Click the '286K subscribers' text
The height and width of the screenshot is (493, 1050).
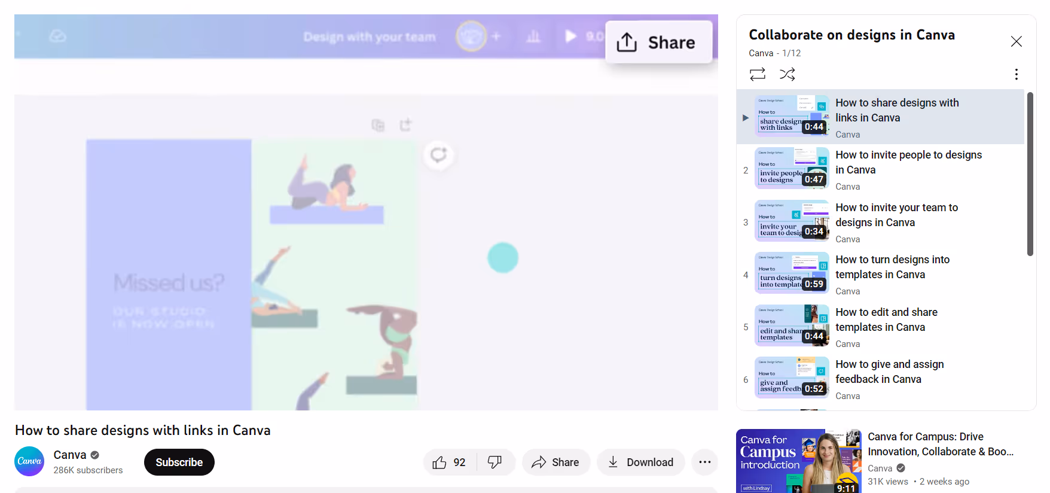pos(88,470)
